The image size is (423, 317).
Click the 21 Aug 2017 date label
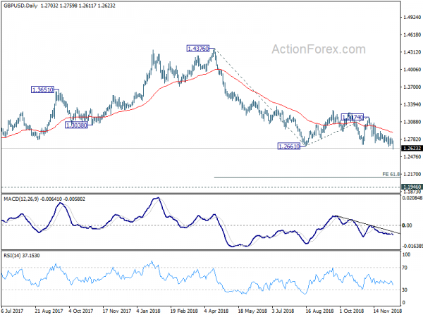[48, 311]
